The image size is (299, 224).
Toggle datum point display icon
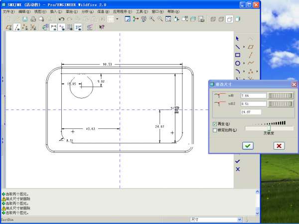[x=25, y=27]
